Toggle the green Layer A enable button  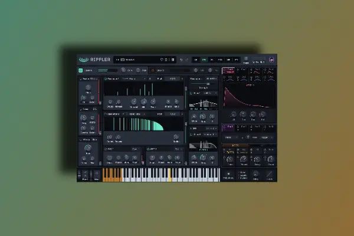81,70
